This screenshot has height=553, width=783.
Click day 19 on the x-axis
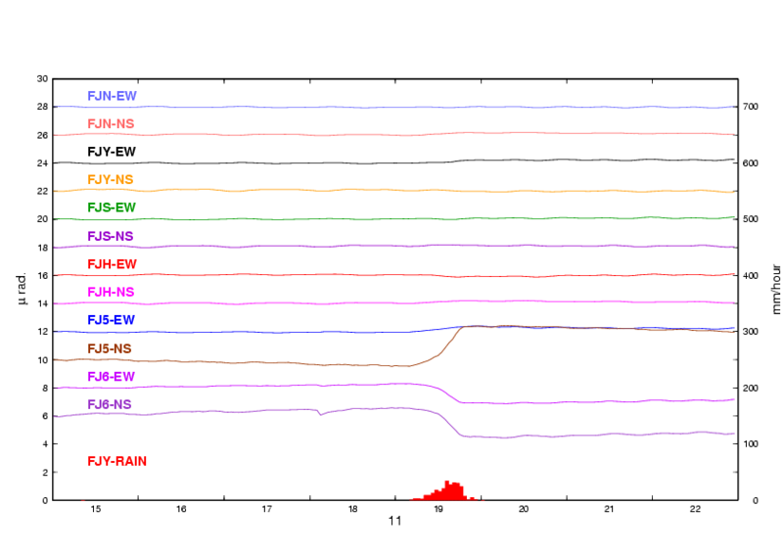pyautogui.click(x=438, y=509)
